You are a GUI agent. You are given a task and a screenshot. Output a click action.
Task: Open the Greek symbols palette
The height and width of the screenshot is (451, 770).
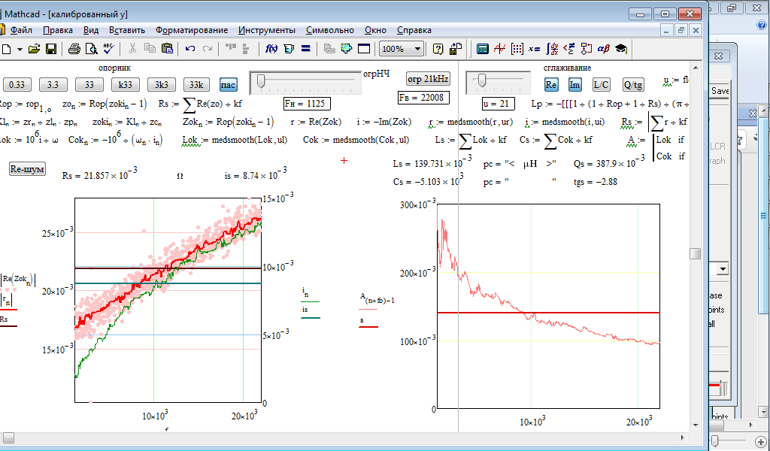[x=603, y=49]
